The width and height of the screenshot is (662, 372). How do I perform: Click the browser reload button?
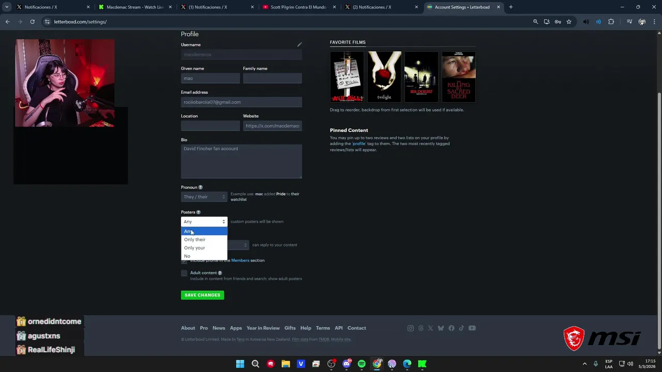32,22
